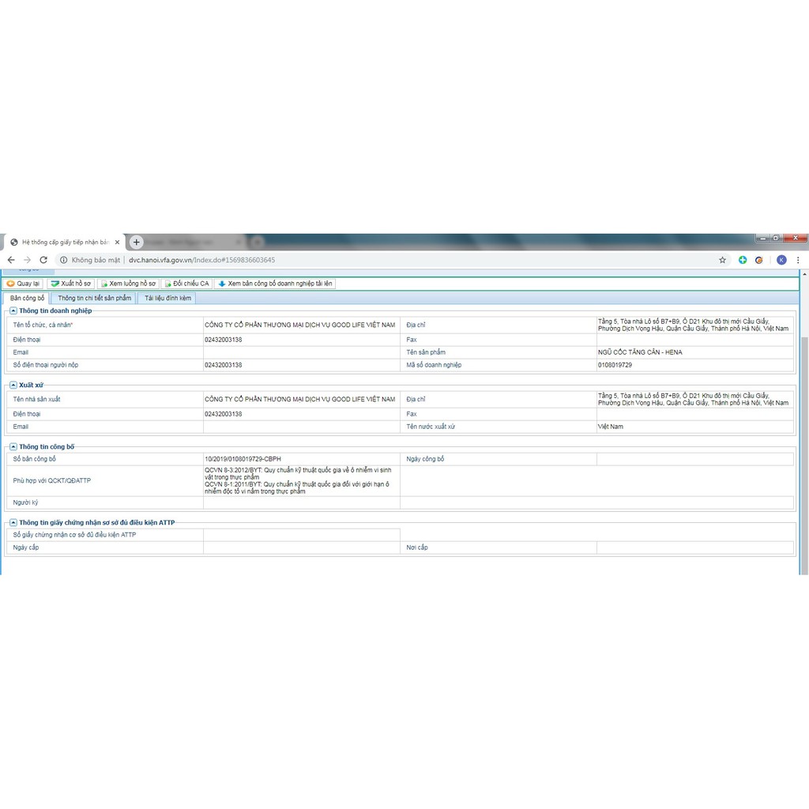Screen dimensions: 809x809
Task: Switch to 'Thông tin chi tiết sản phẩm' tab
Action: pos(94,298)
